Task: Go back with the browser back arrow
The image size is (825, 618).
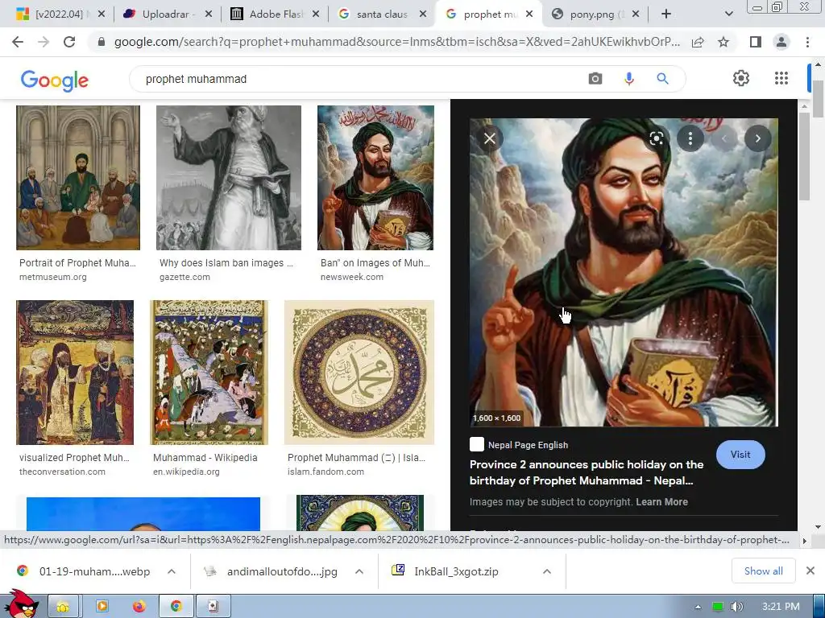Action: coord(18,42)
